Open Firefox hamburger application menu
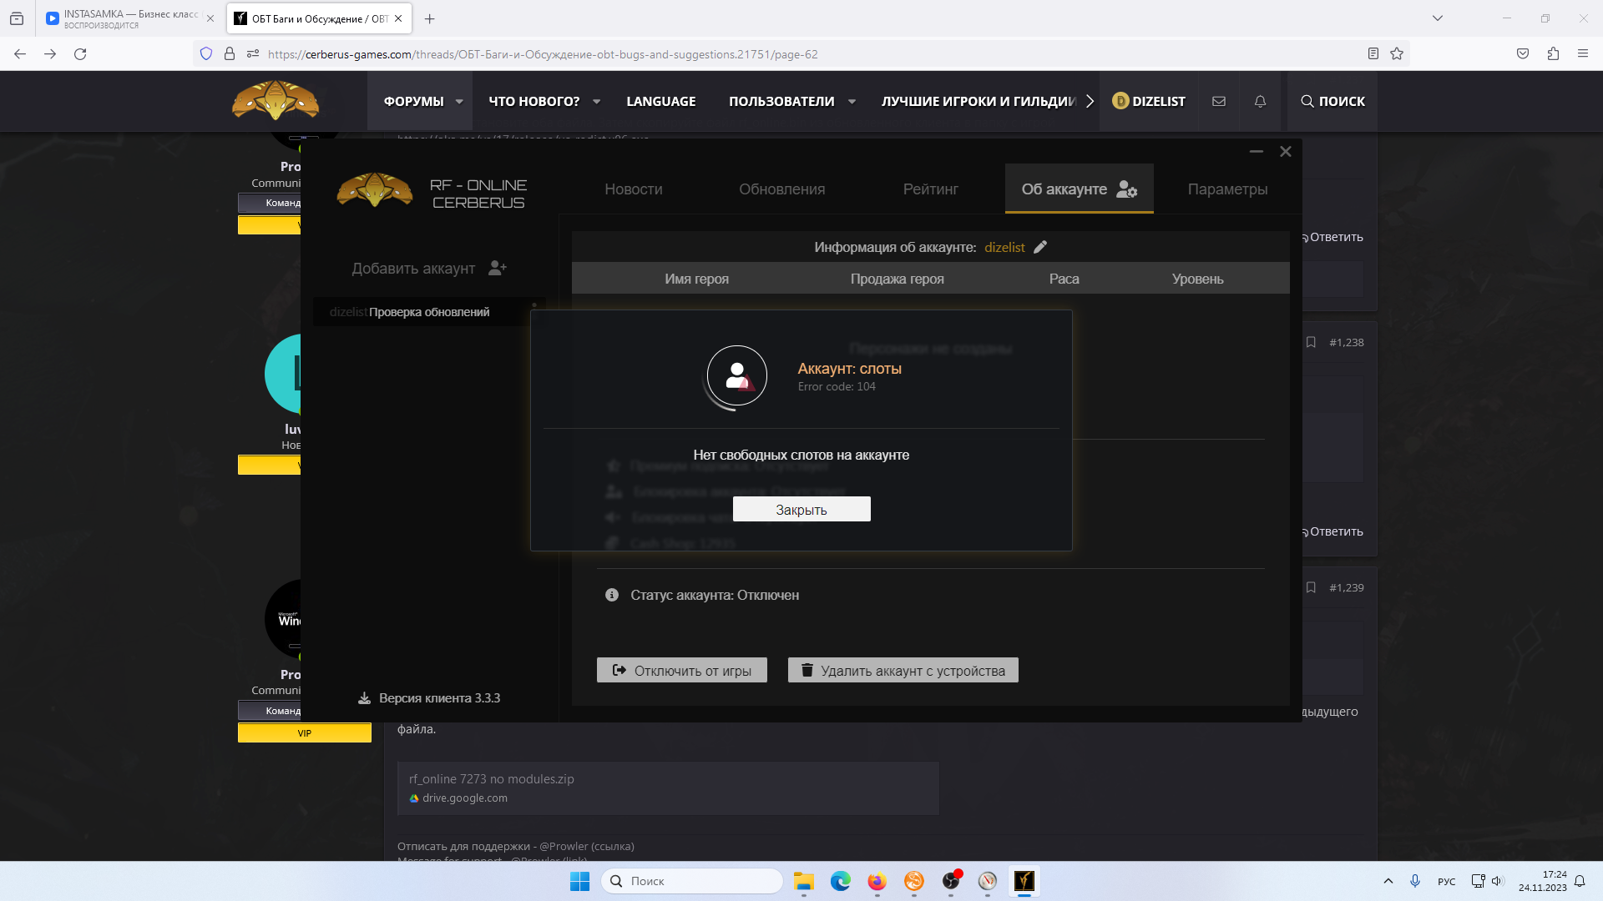The image size is (1603, 901). tap(1583, 54)
